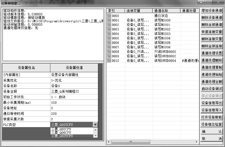Click the channel icon of row 0009
The image size is (225, 147).
coord(109,56)
